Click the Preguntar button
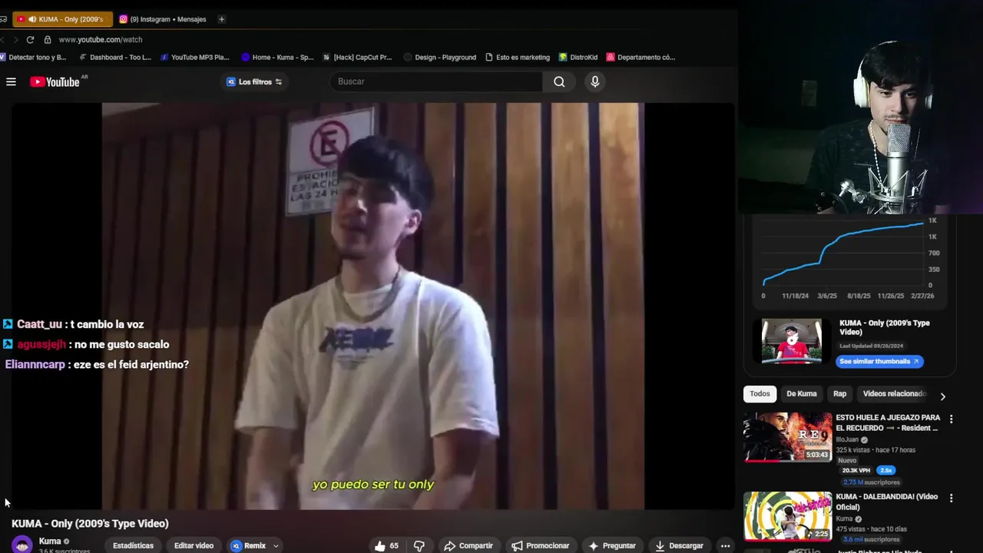Viewport: 983px width, 553px height. (x=611, y=545)
